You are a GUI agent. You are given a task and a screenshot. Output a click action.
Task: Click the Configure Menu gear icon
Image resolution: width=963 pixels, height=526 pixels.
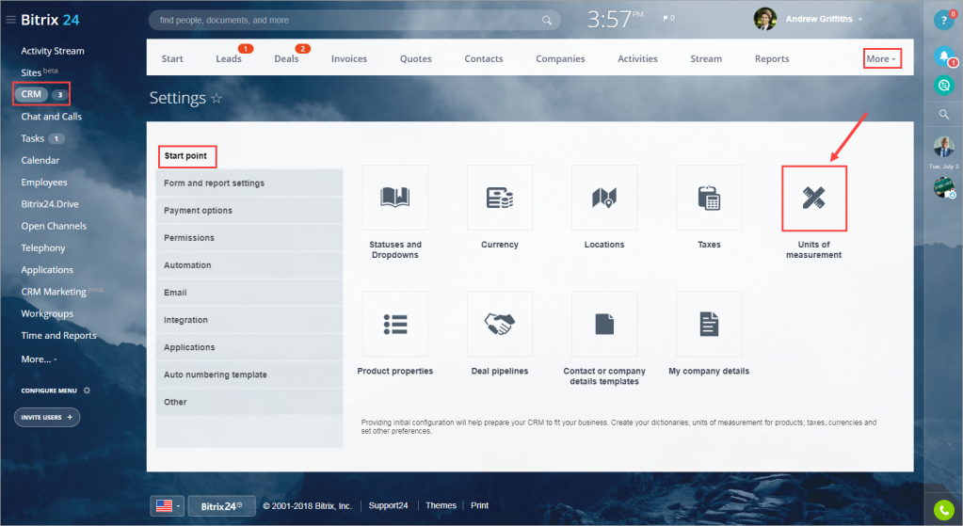pos(87,391)
